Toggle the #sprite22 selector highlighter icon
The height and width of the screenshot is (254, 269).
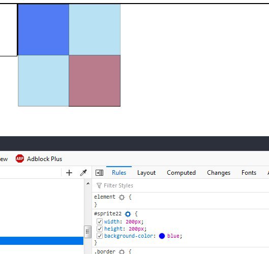tap(128, 214)
